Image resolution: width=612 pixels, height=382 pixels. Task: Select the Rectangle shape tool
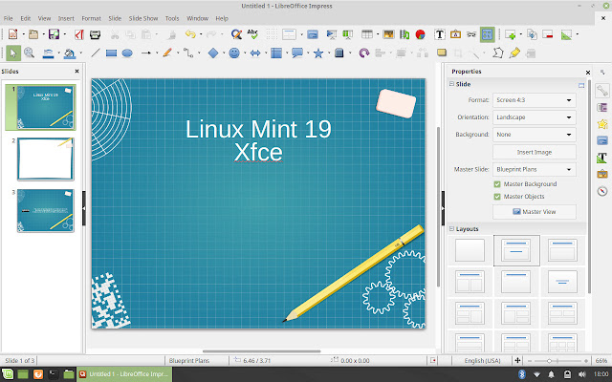[x=111, y=53]
